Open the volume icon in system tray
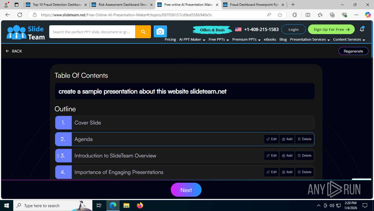This screenshot has height=211, width=374. click(332, 206)
